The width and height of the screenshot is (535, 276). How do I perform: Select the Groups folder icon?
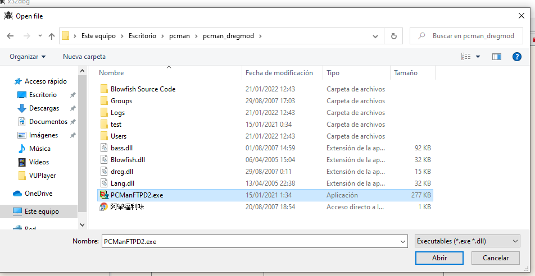point(104,101)
